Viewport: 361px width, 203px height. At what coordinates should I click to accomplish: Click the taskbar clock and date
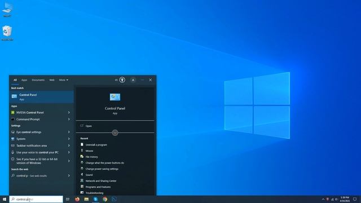click(345, 199)
